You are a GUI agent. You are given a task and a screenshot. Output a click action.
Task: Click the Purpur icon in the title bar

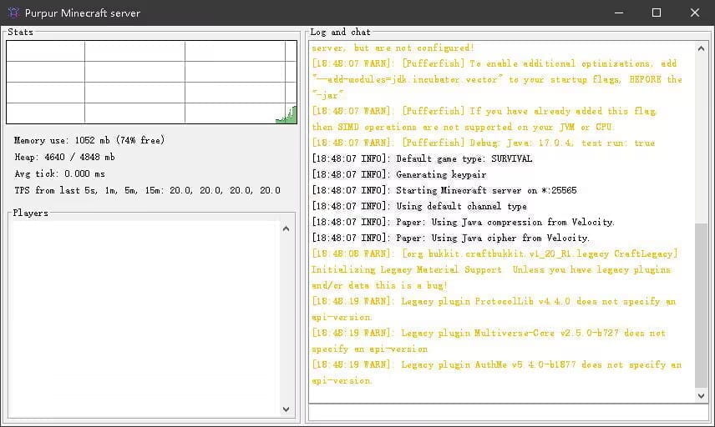(x=13, y=13)
